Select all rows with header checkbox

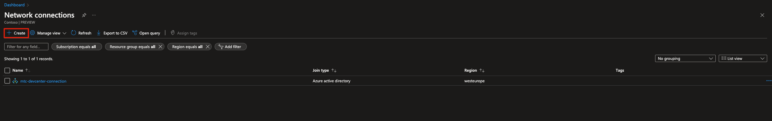point(7,70)
